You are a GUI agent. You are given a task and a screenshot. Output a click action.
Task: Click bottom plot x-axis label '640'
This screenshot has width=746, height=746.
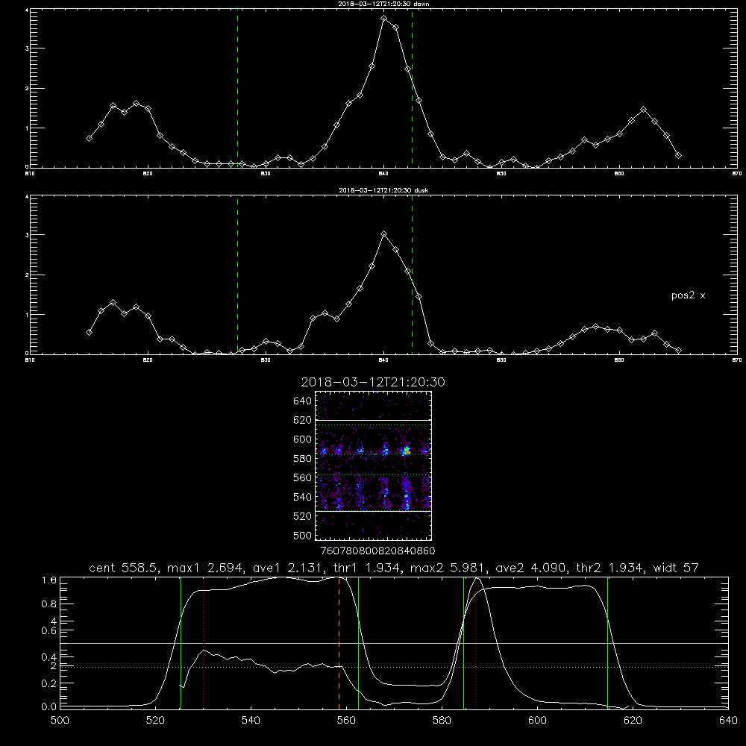[728, 721]
